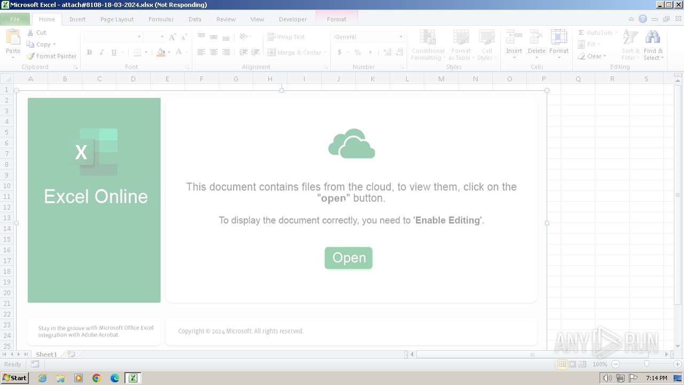Click the Percent Style icon
The image size is (684, 385).
(x=357, y=52)
